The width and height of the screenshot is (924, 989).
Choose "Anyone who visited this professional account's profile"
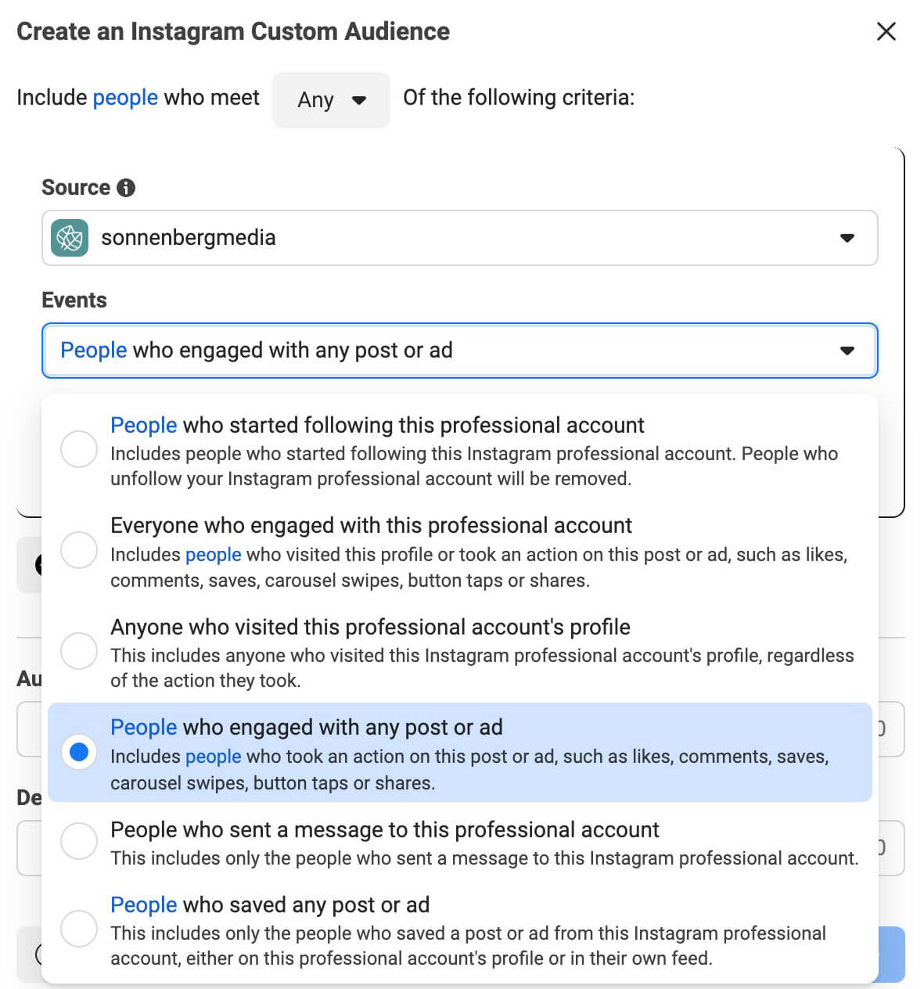(370, 628)
